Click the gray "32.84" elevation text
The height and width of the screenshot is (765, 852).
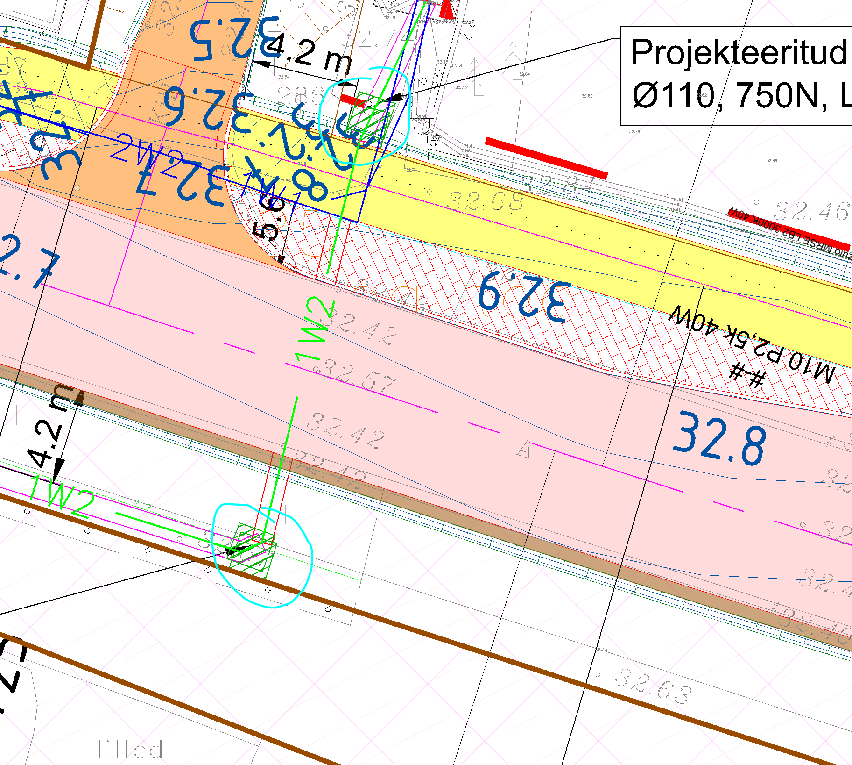pyautogui.click(x=558, y=184)
